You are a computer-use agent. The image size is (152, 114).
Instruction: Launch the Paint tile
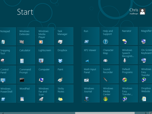[64, 74]
